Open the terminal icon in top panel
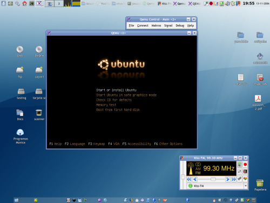270x203 pixels. point(32,3)
